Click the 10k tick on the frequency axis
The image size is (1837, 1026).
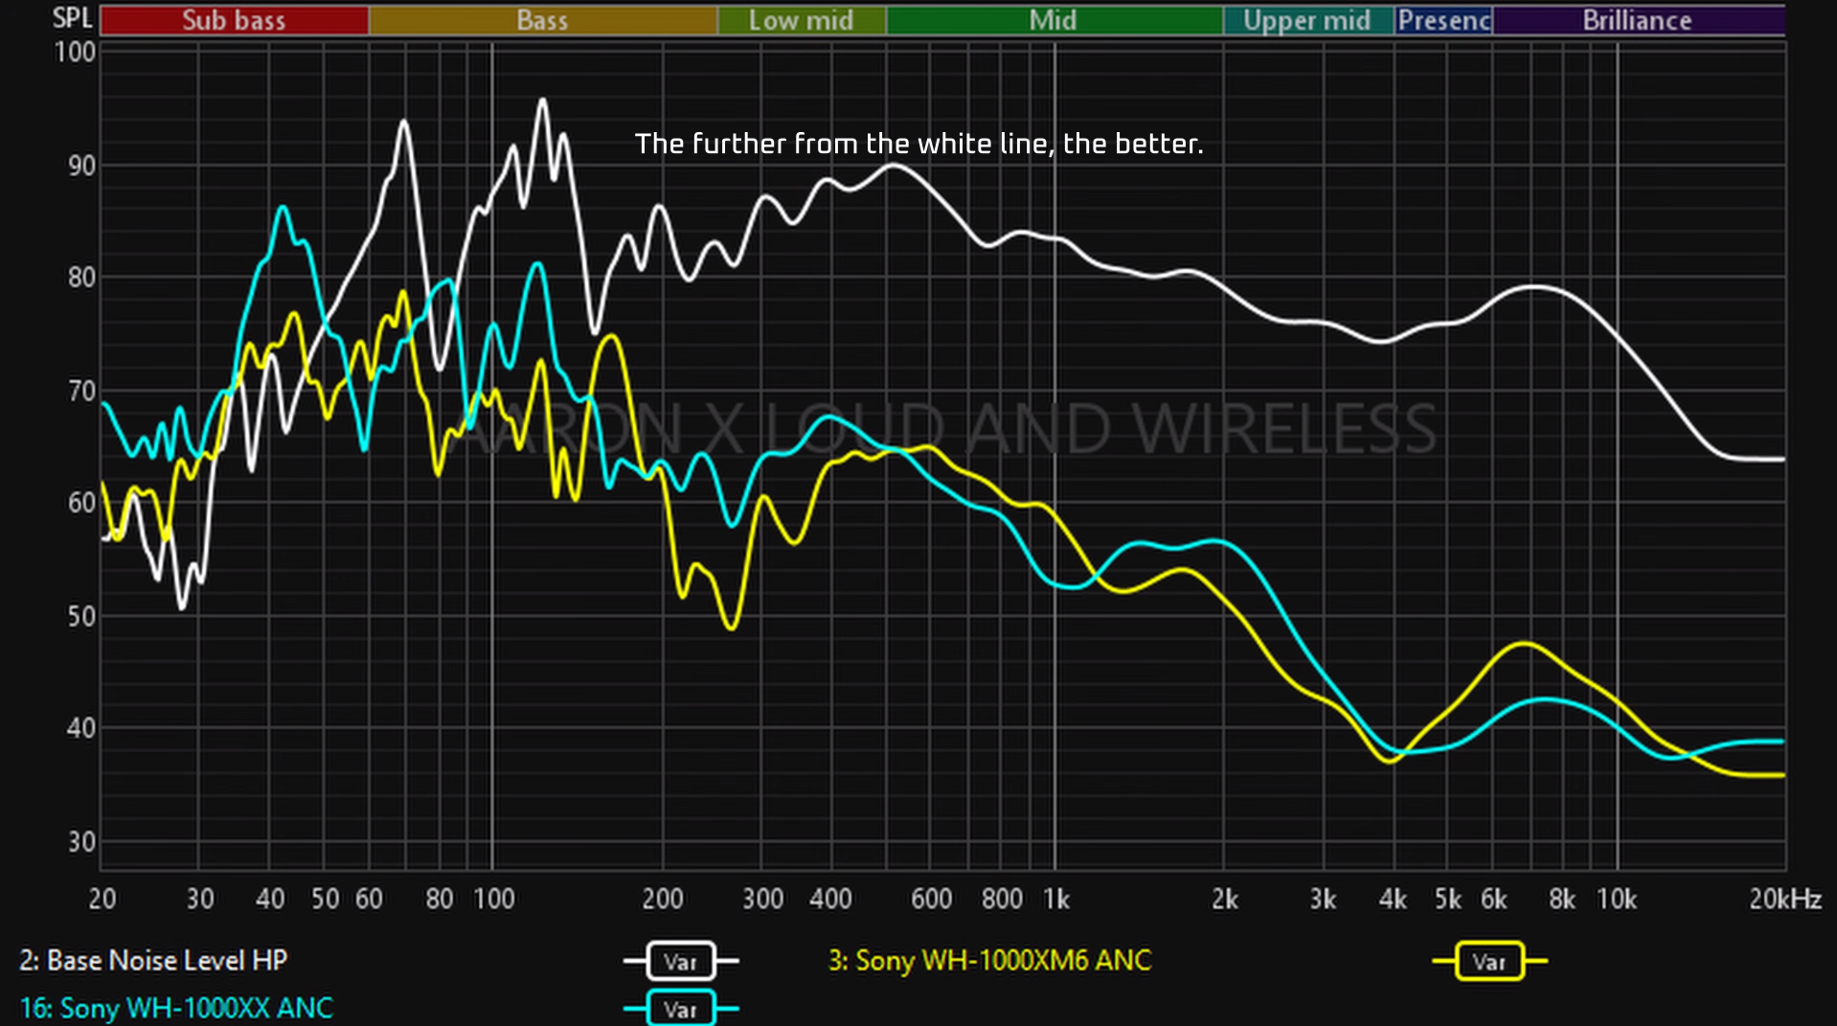(1617, 899)
